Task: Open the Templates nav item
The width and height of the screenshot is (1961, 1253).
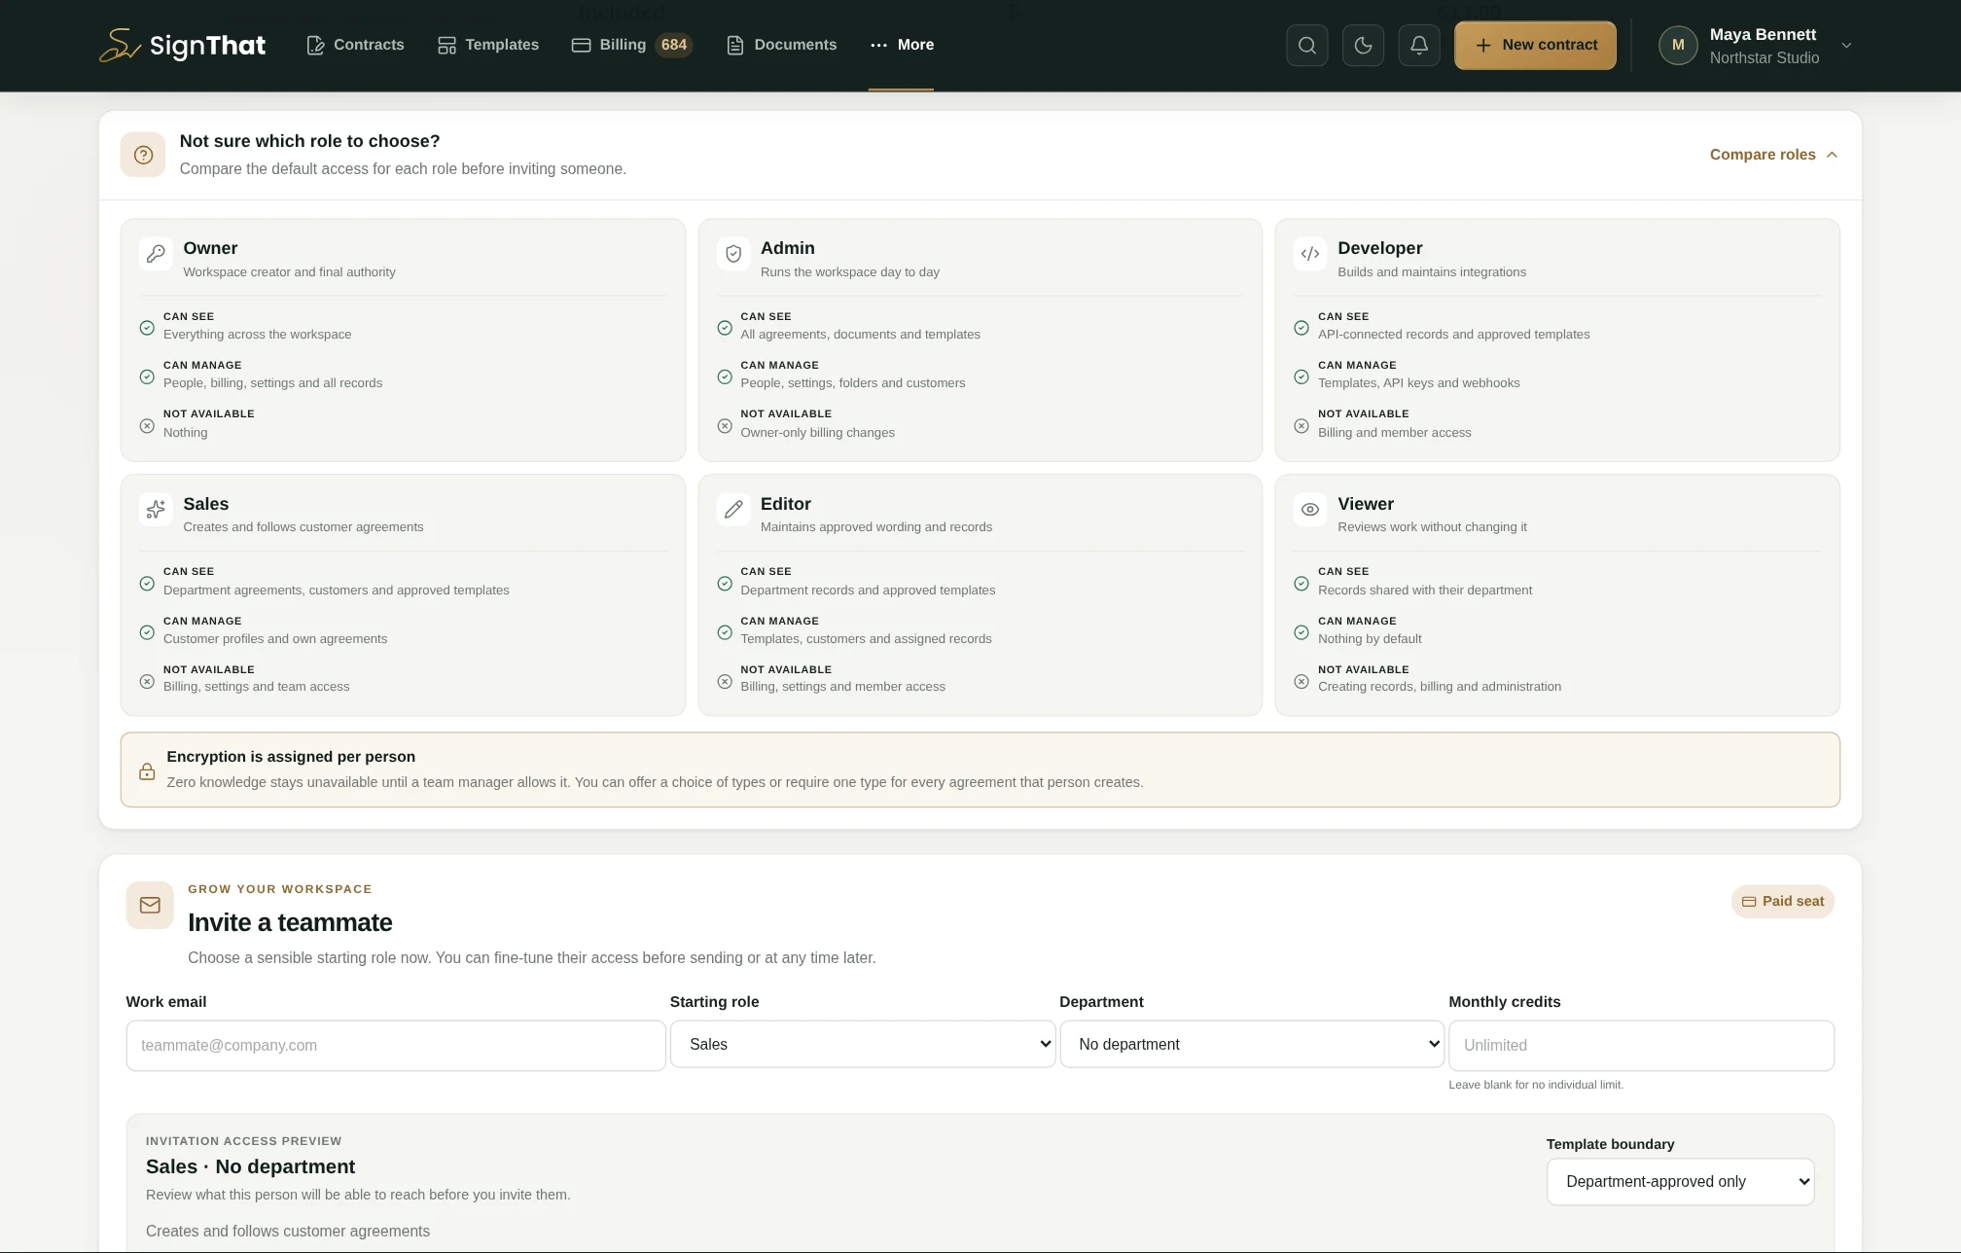Action: tap(488, 45)
